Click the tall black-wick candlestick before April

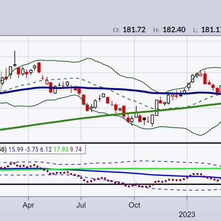(15, 59)
